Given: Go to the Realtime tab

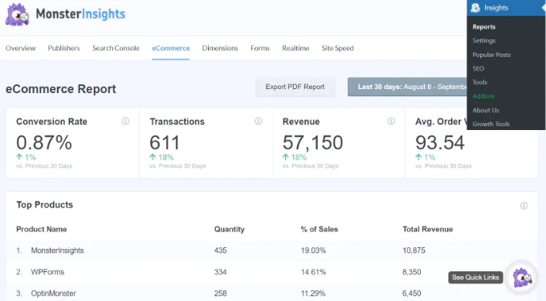Looking at the screenshot, I should 295,48.
